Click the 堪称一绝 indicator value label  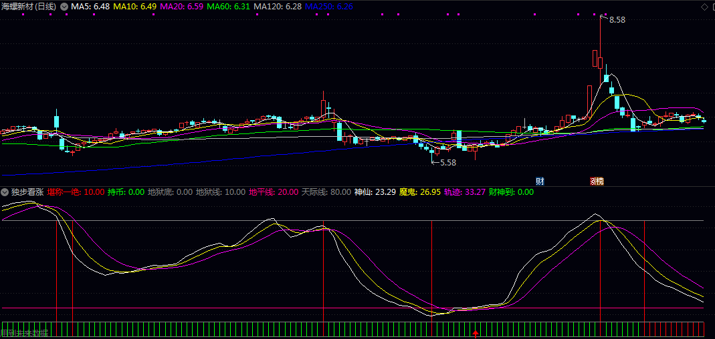click(76, 192)
